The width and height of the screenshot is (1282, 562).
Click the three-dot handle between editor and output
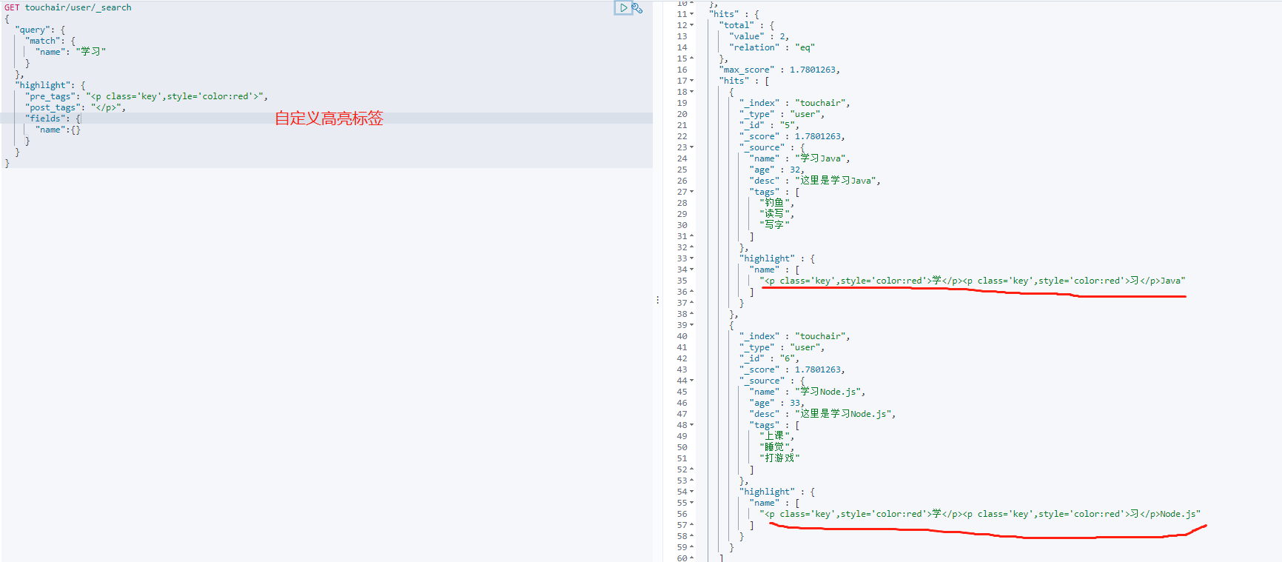(x=657, y=300)
